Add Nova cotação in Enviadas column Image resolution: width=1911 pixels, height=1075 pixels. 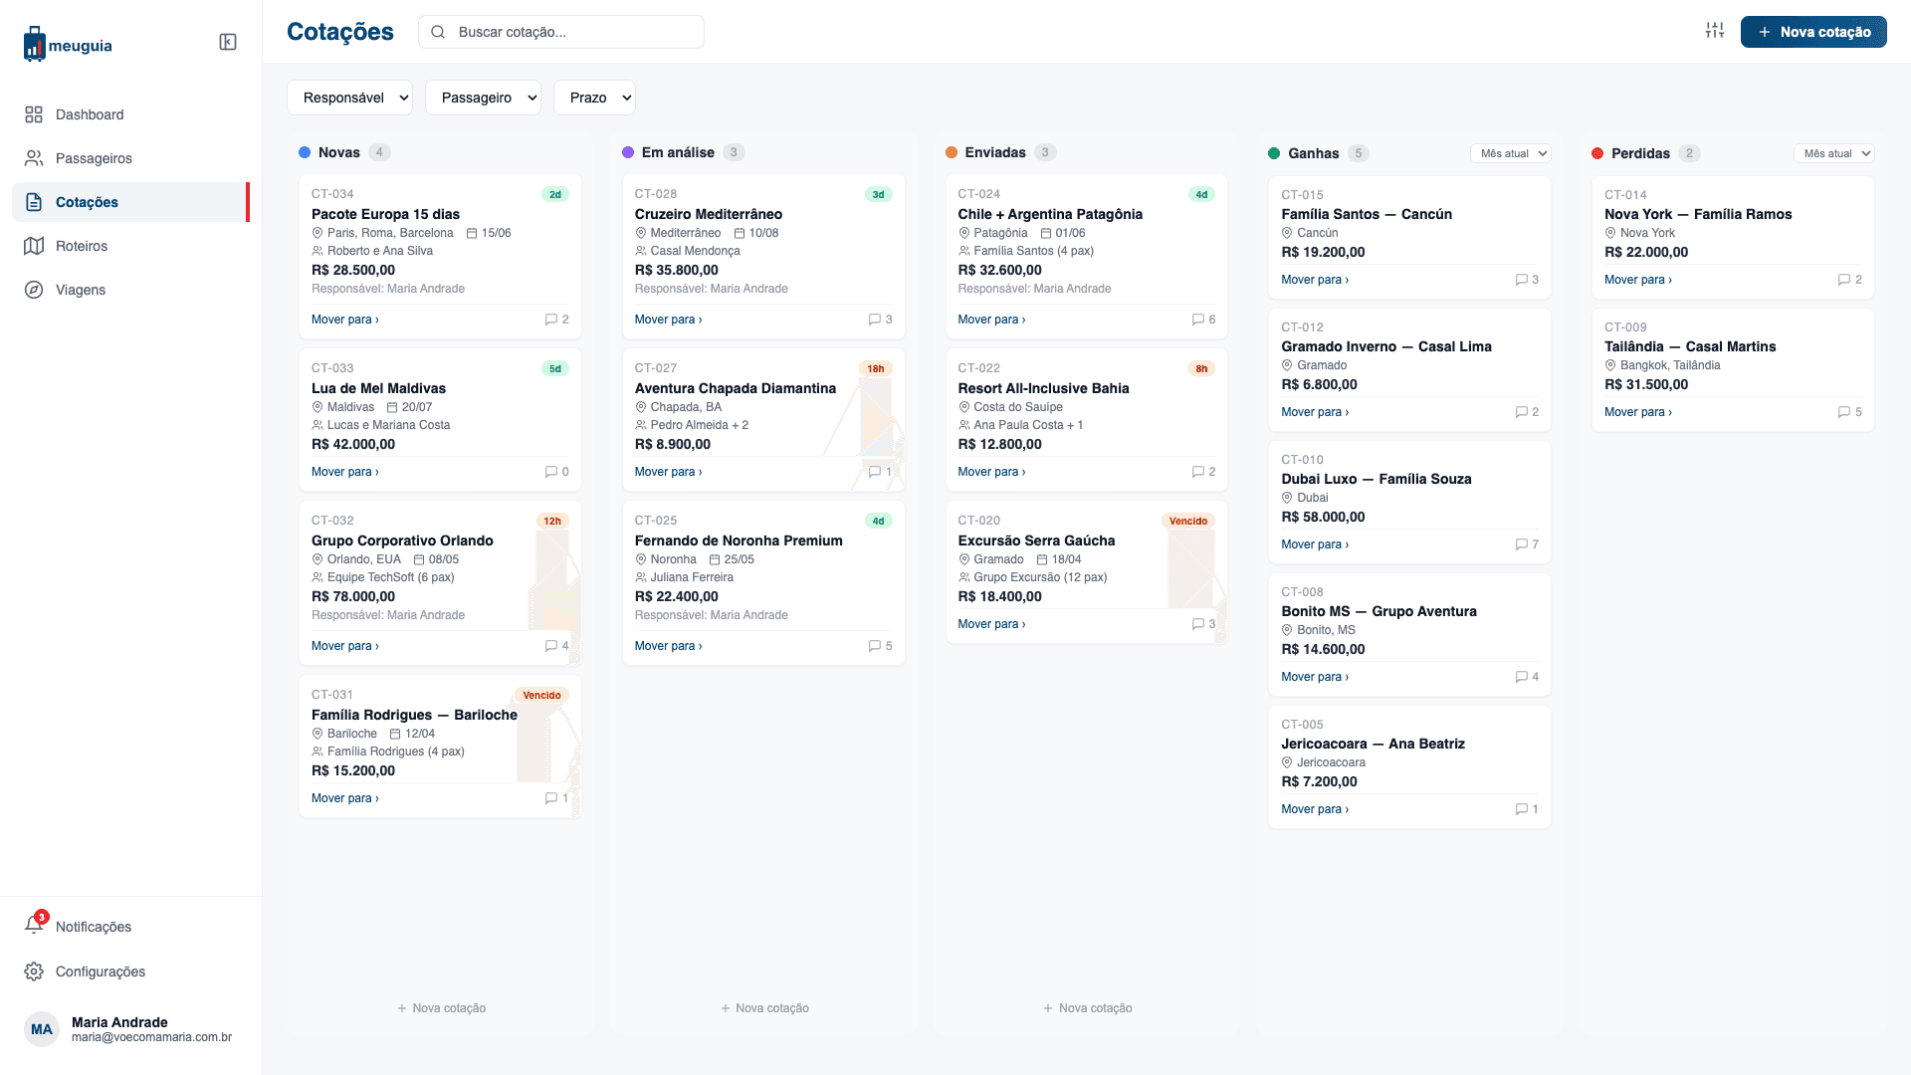1087,1008
